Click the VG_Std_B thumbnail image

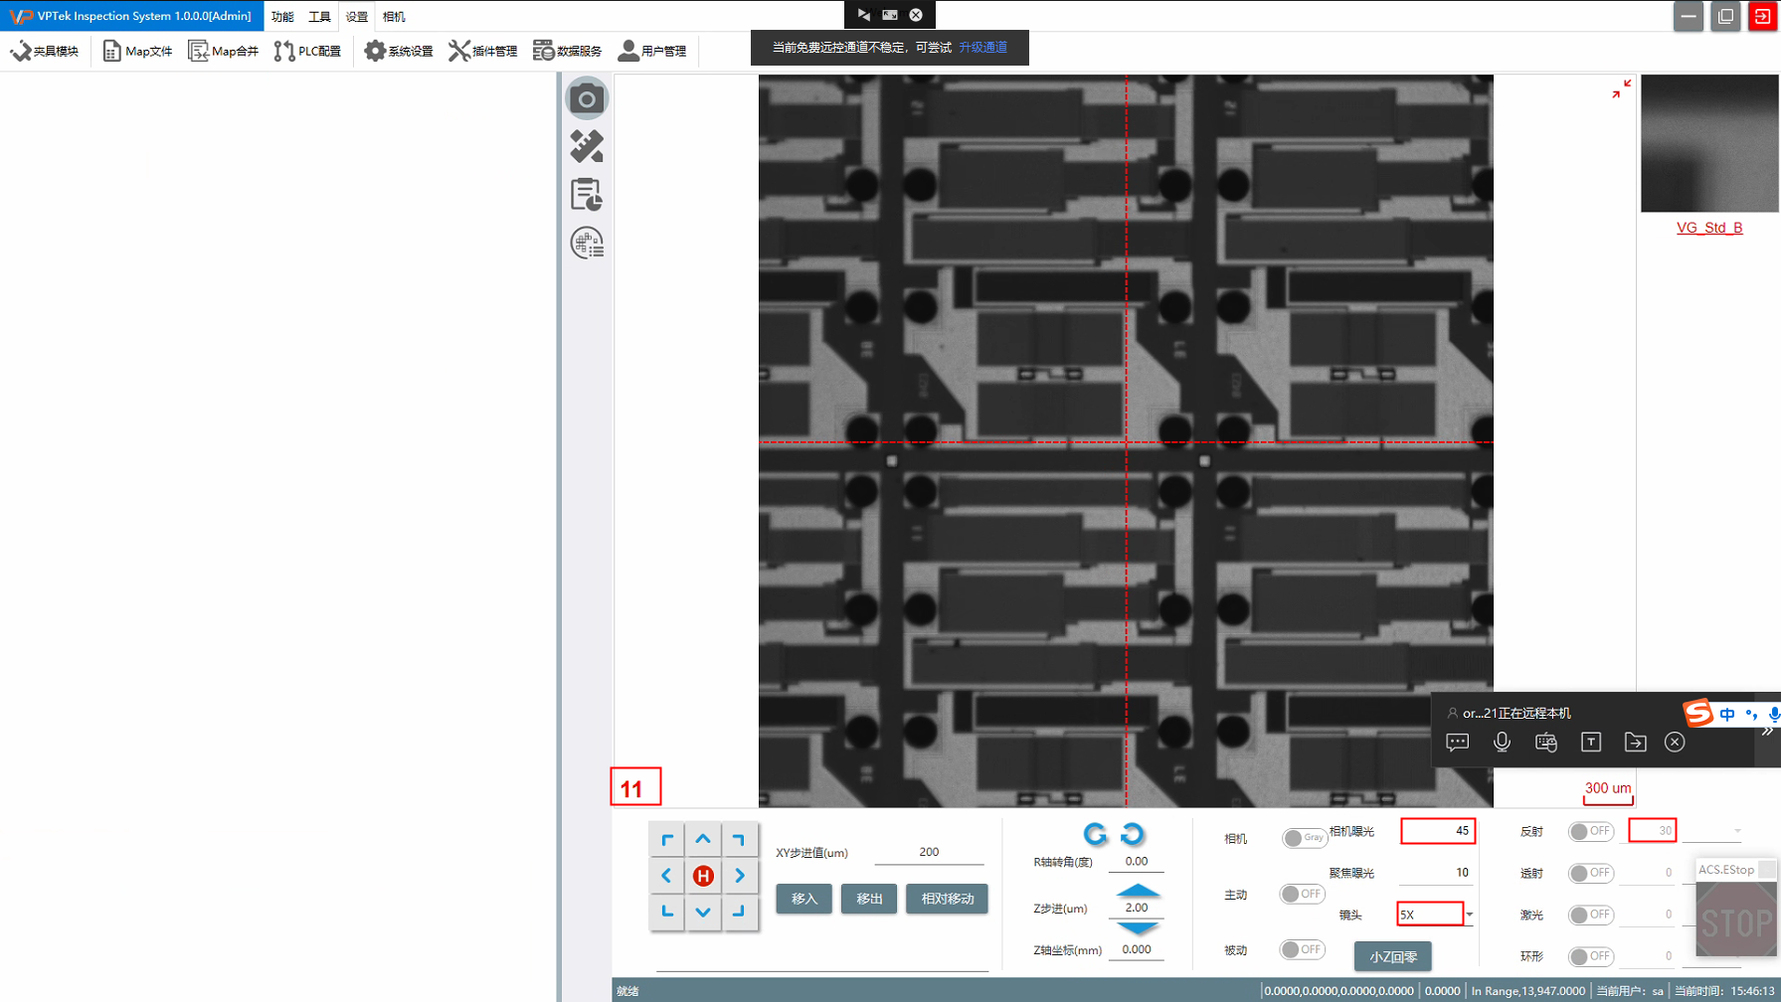(1708, 143)
